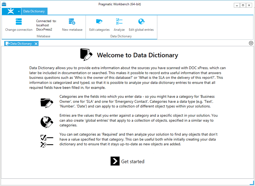The image size is (255, 186).
Task: Click the Change connection database icon
Action: pyautogui.click(x=19, y=22)
